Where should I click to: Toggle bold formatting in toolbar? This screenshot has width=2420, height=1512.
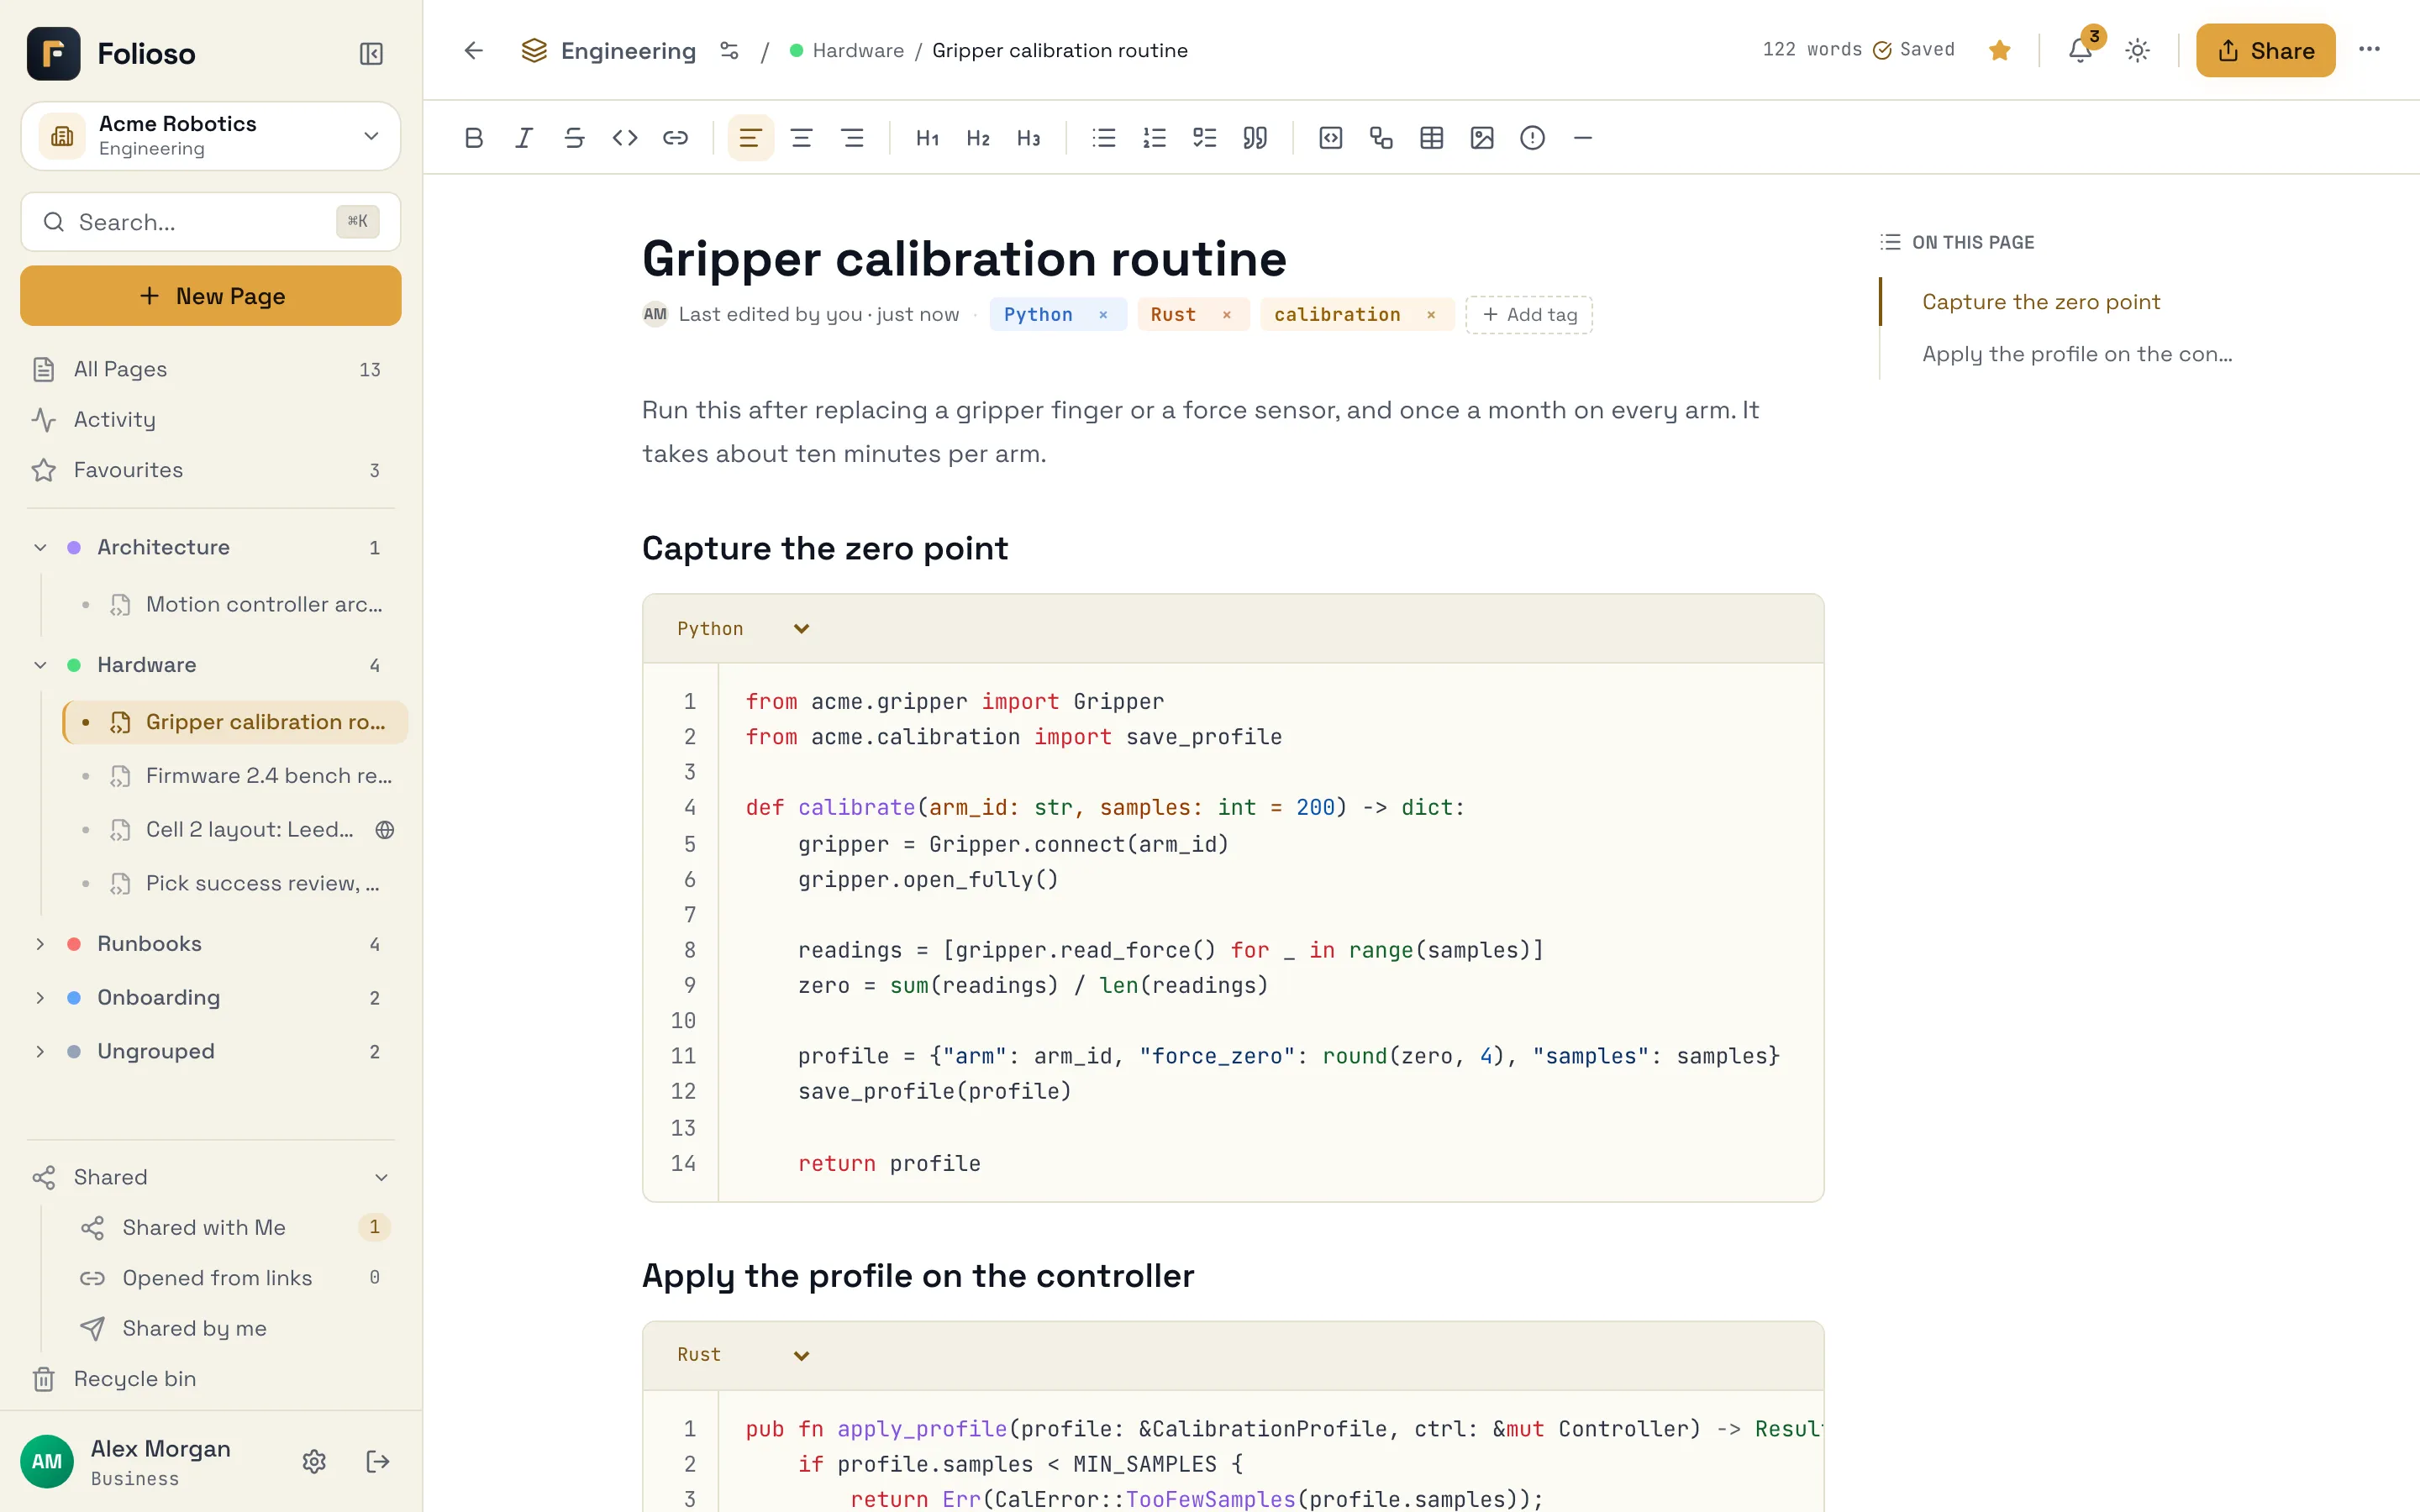474,138
